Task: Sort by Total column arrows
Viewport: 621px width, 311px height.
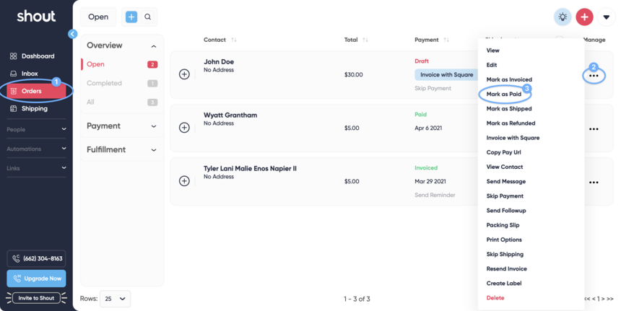Action: (x=365, y=40)
